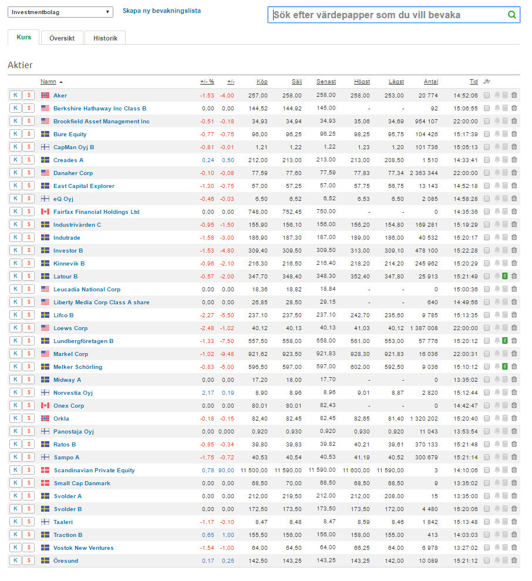The width and height of the screenshot is (532, 581).
Task: Set bell alert for Kinnevik B
Action: [497, 263]
